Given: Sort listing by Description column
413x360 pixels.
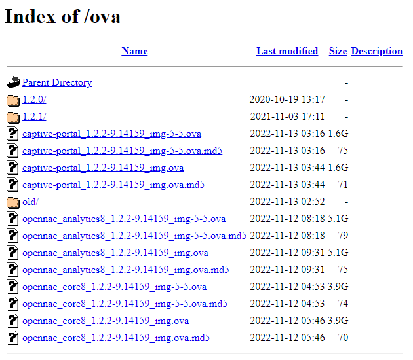Looking at the screenshot, I should (377, 51).
